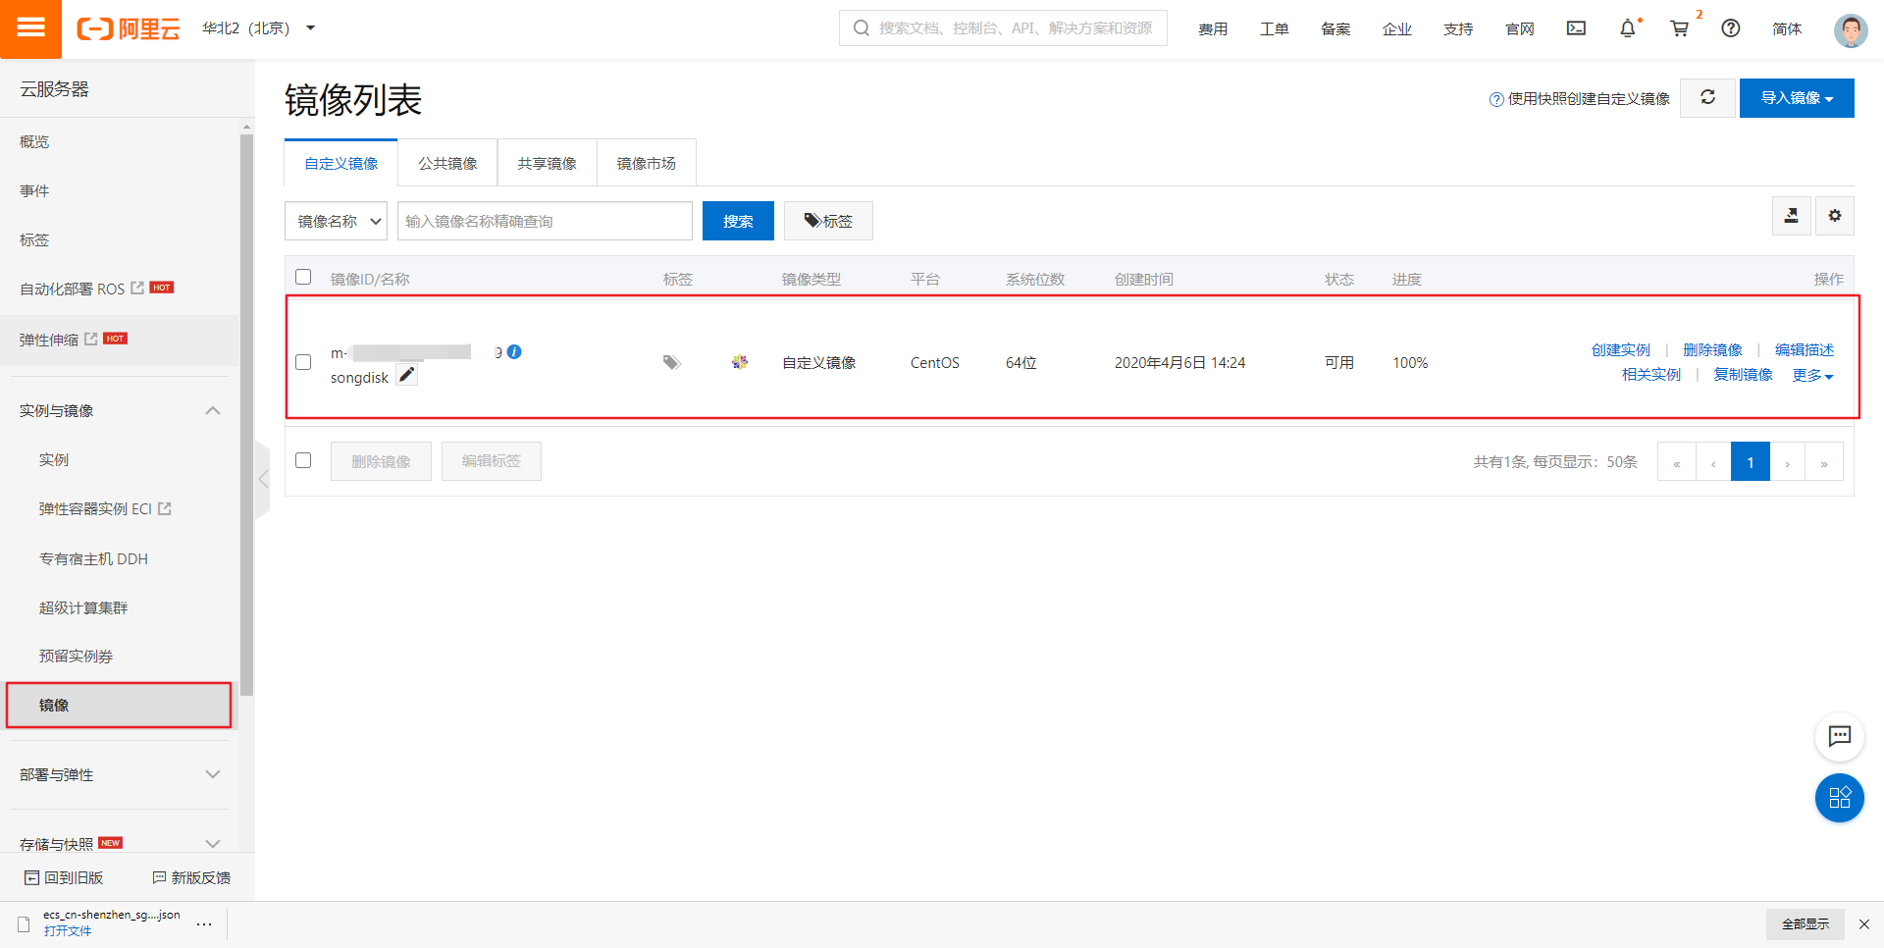Toggle the select-all checkbox in table header
This screenshot has height=948, width=1884.
click(303, 277)
